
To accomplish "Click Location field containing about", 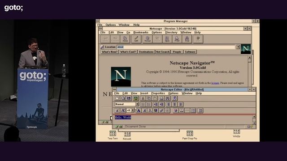I will tap(176, 47).
